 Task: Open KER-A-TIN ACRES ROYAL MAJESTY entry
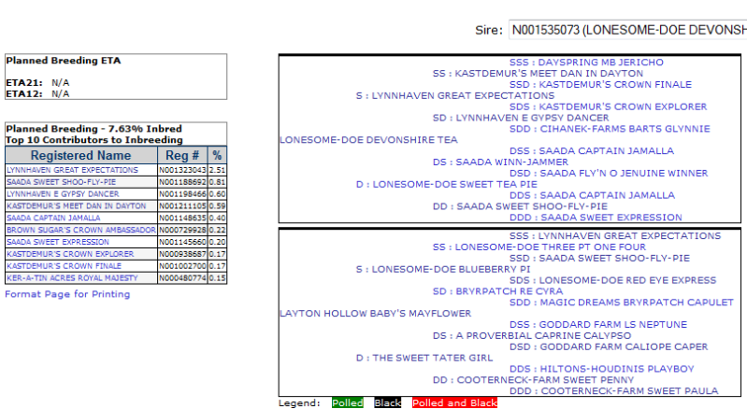(72, 278)
